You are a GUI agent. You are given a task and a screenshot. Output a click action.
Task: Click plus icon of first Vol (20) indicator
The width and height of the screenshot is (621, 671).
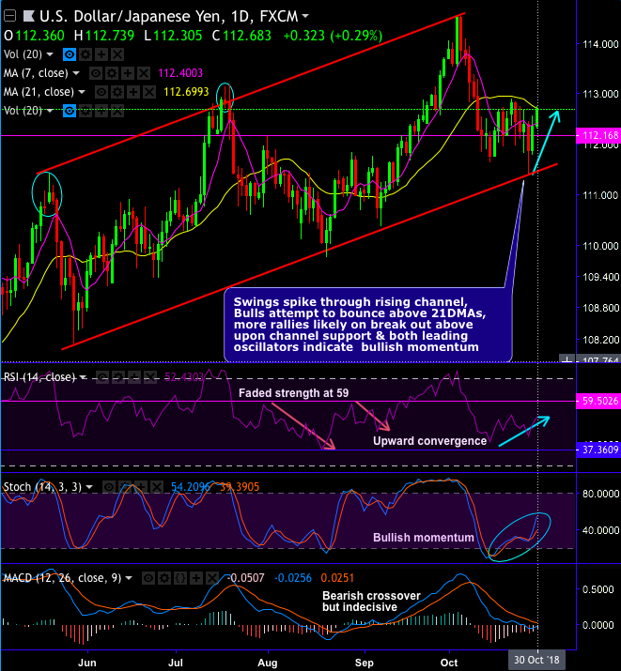coord(101,54)
